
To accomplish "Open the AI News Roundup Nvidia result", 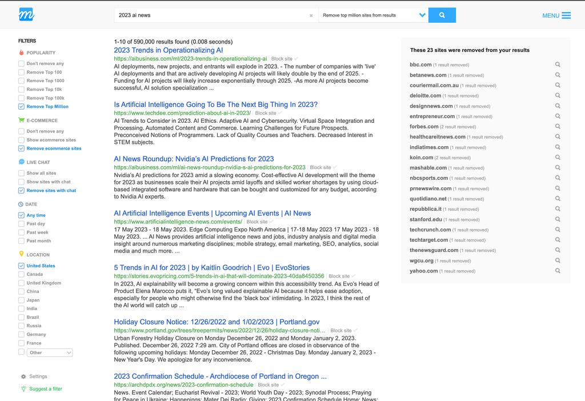I will click(x=194, y=159).
